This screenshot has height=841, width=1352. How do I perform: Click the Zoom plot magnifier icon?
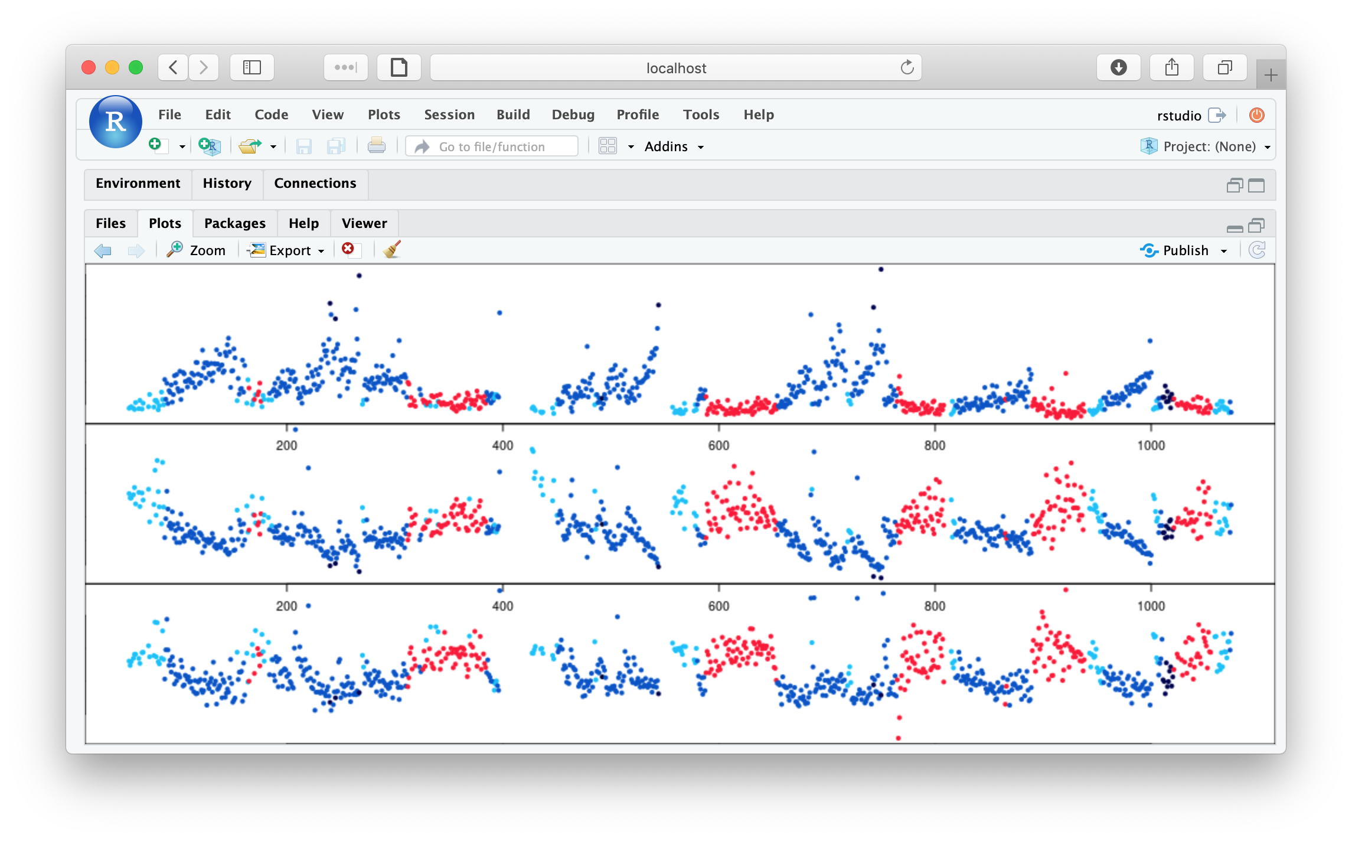[x=175, y=250]
